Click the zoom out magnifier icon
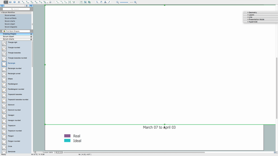The image size is (278, 156). tap(118, 2)
